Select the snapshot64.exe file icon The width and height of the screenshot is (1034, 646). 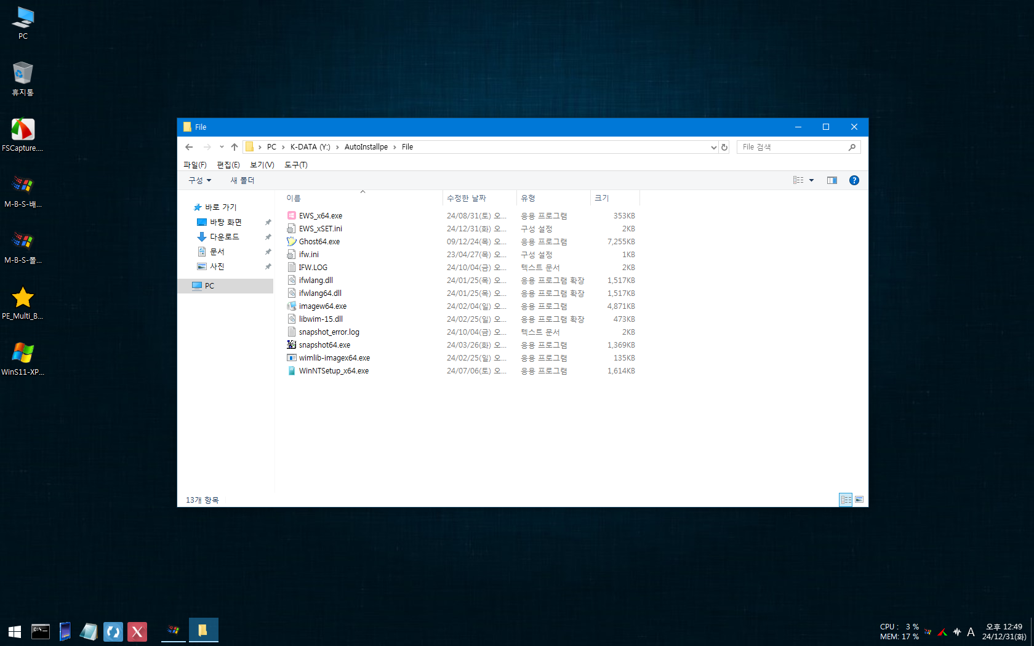pos(292,345)
